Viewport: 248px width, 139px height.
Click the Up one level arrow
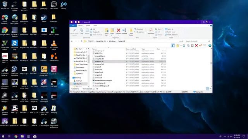81,41
